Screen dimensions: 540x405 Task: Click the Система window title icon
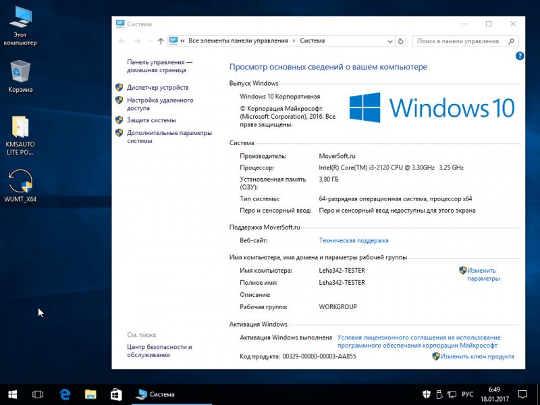[x=120, y=24]
